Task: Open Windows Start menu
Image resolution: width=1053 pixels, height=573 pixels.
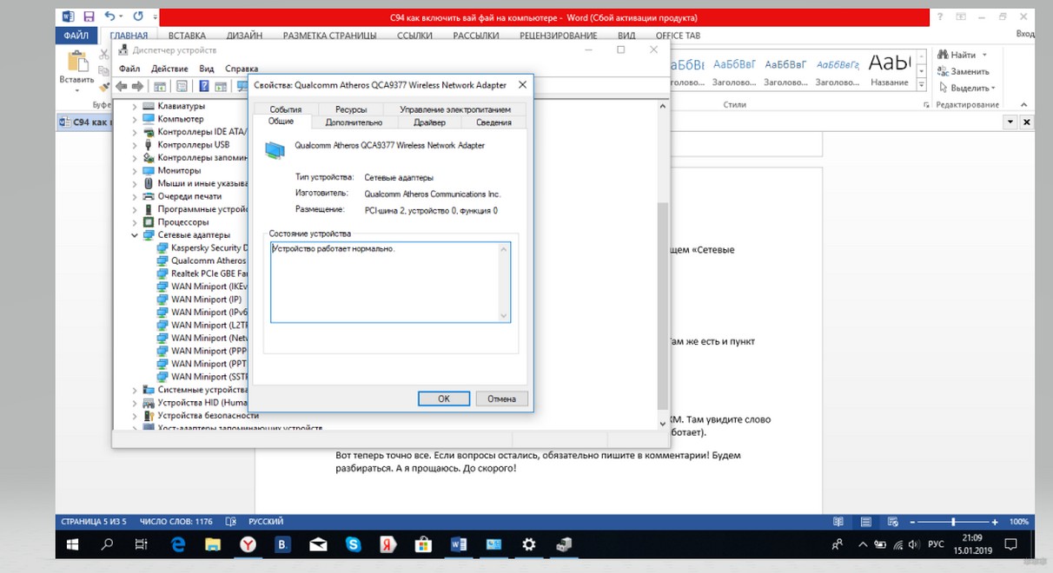Action: (x=73, y=545)
